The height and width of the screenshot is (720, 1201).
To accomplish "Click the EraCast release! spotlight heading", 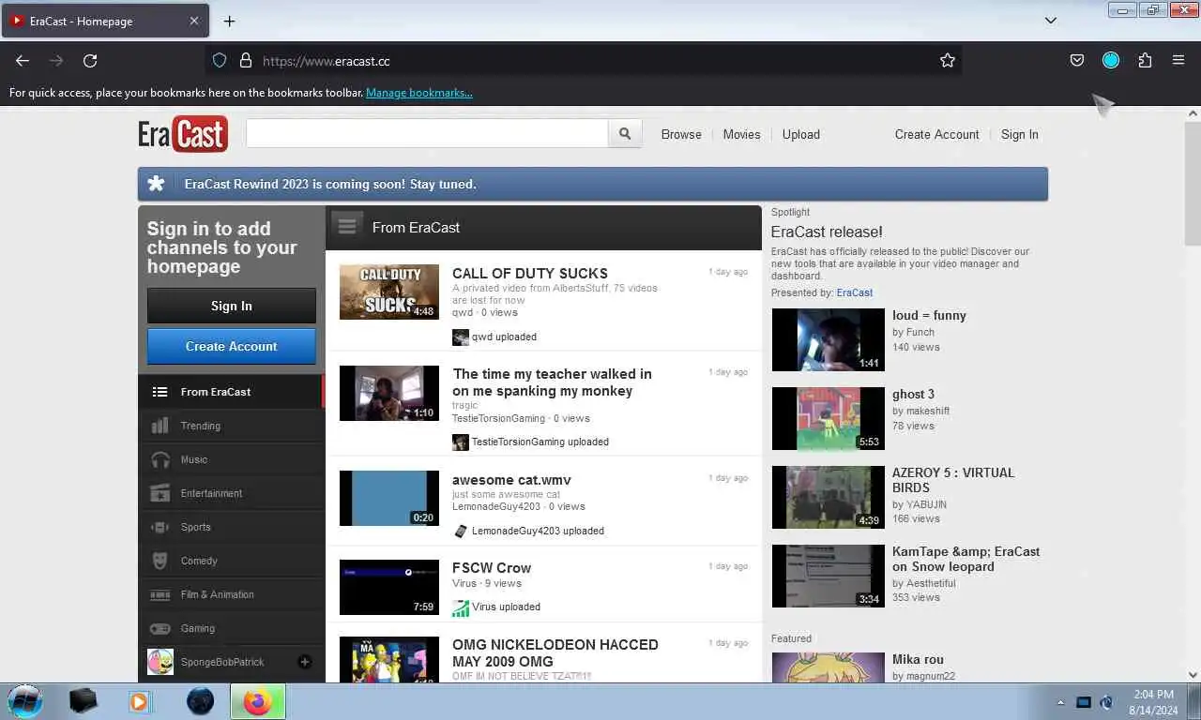I will (827, 232).
